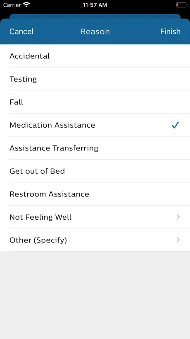Select the Accidental reason
The height and width of the screenshot is (339, 190).
coord(95,56)
